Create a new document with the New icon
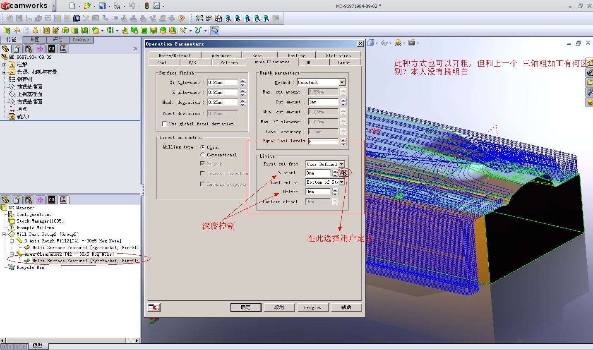The height and width of the screenshot is (350, 593). [x=72, y=6]
